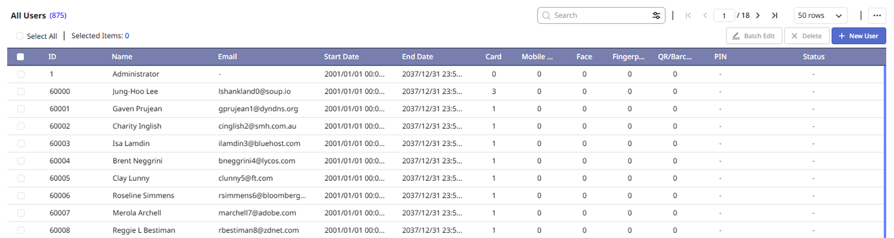
Task: Sort by the Start Date column header
Action: coord(341,57)
